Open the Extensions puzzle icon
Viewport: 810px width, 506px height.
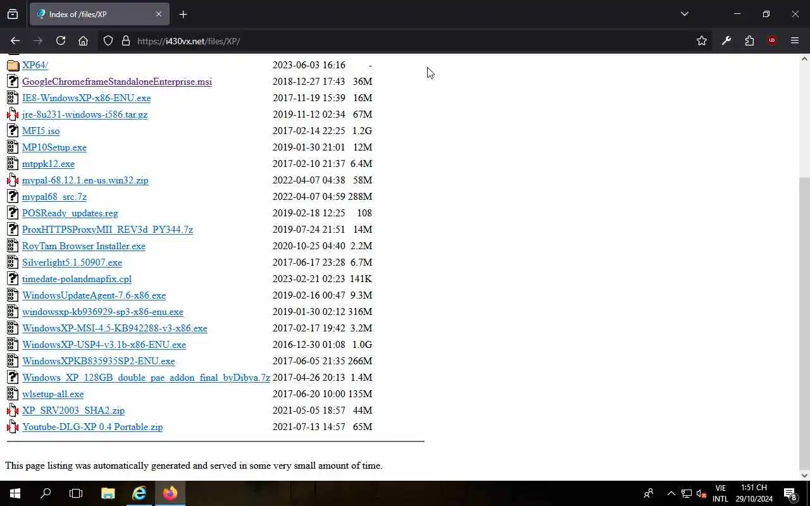click(x=749, y=41)
